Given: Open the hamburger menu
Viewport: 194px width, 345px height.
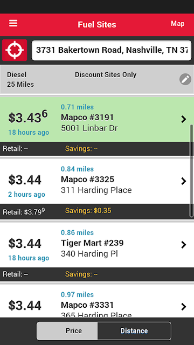Looking at the screenshot, I should [13, 23].
